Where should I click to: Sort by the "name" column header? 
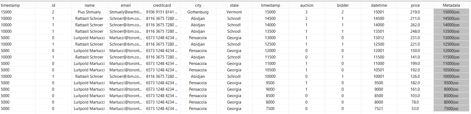coord(90,5)
